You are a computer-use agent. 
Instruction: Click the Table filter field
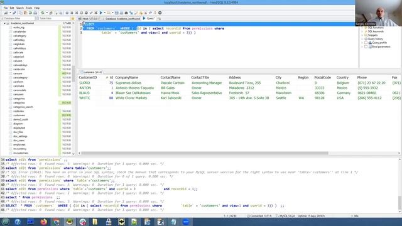click(53, 18)
